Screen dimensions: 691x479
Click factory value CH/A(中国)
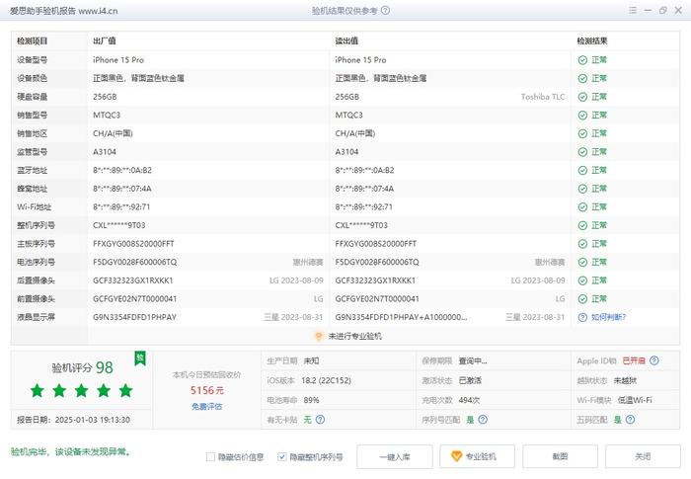click(113, 133)
